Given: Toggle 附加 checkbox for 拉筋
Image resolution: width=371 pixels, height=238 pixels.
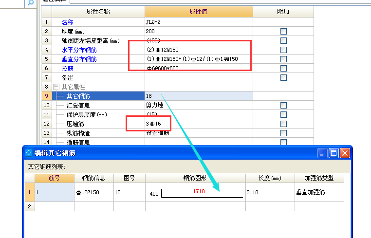Looking at the screenshot, I should click(283, 68).
